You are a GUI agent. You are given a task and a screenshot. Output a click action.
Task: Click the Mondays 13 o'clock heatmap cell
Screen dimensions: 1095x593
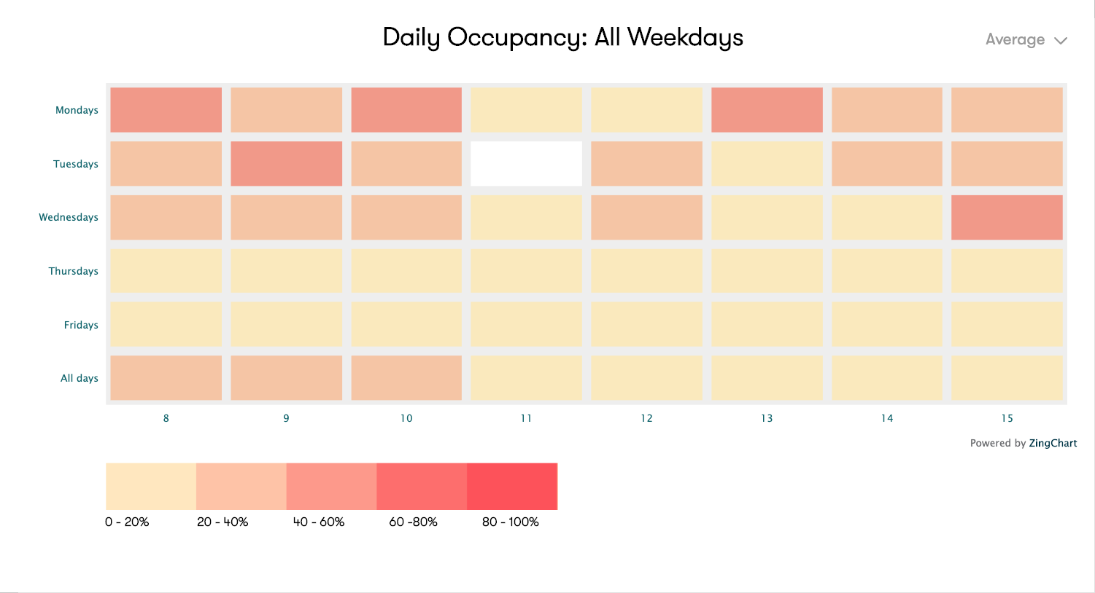click(x=767, y=110)
